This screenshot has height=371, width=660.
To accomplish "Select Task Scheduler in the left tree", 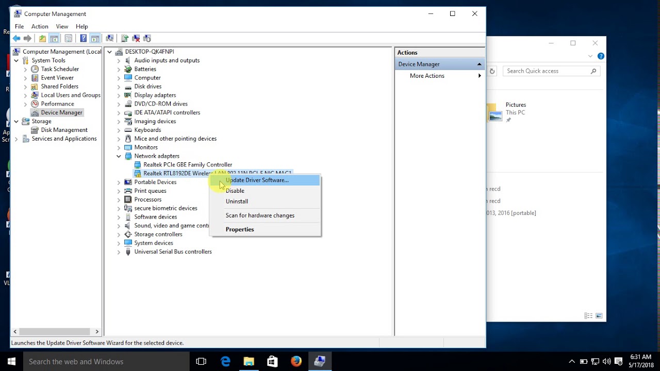I will tap(60, 69).
